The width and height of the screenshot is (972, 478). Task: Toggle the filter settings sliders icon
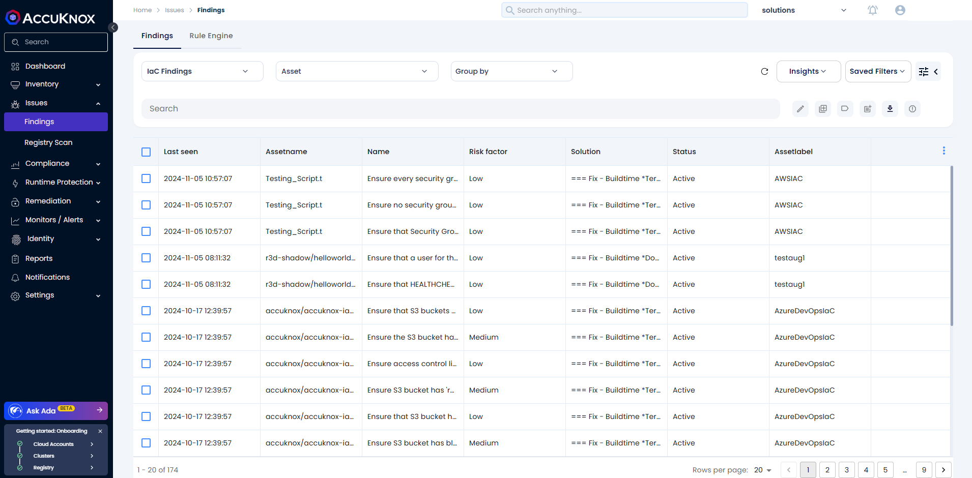click(x=924, y=72)
